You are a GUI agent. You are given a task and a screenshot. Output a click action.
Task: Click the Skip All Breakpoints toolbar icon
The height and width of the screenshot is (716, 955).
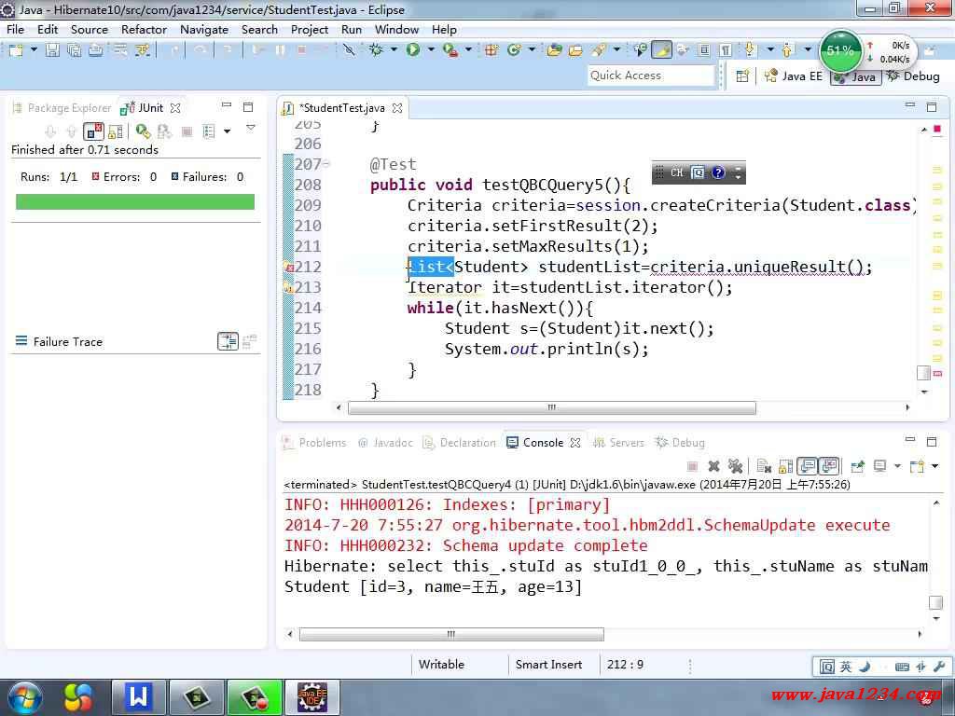tap(349, 50)
